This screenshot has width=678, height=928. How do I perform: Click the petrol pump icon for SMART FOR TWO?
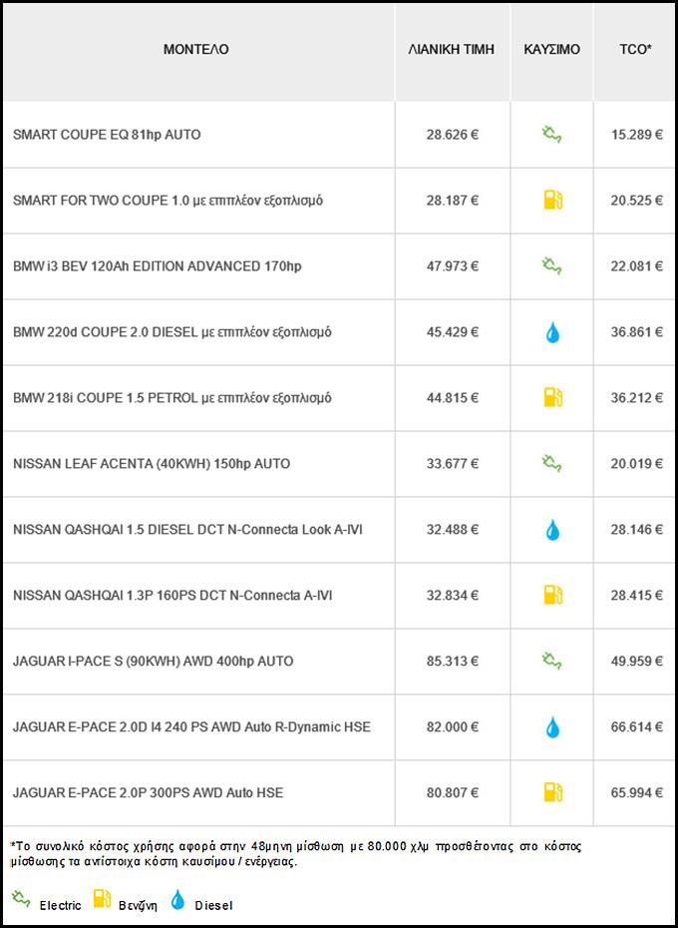(552, 201)
